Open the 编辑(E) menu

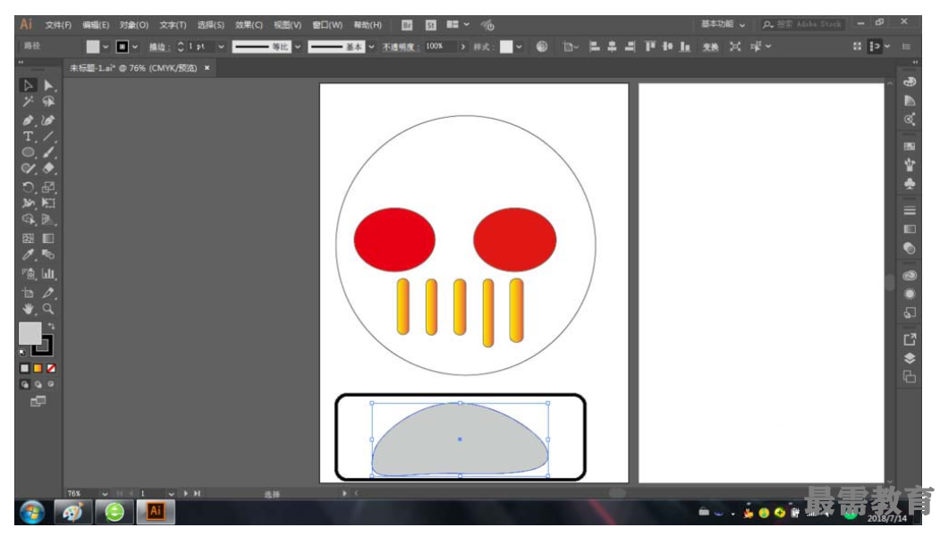(96, 25)
